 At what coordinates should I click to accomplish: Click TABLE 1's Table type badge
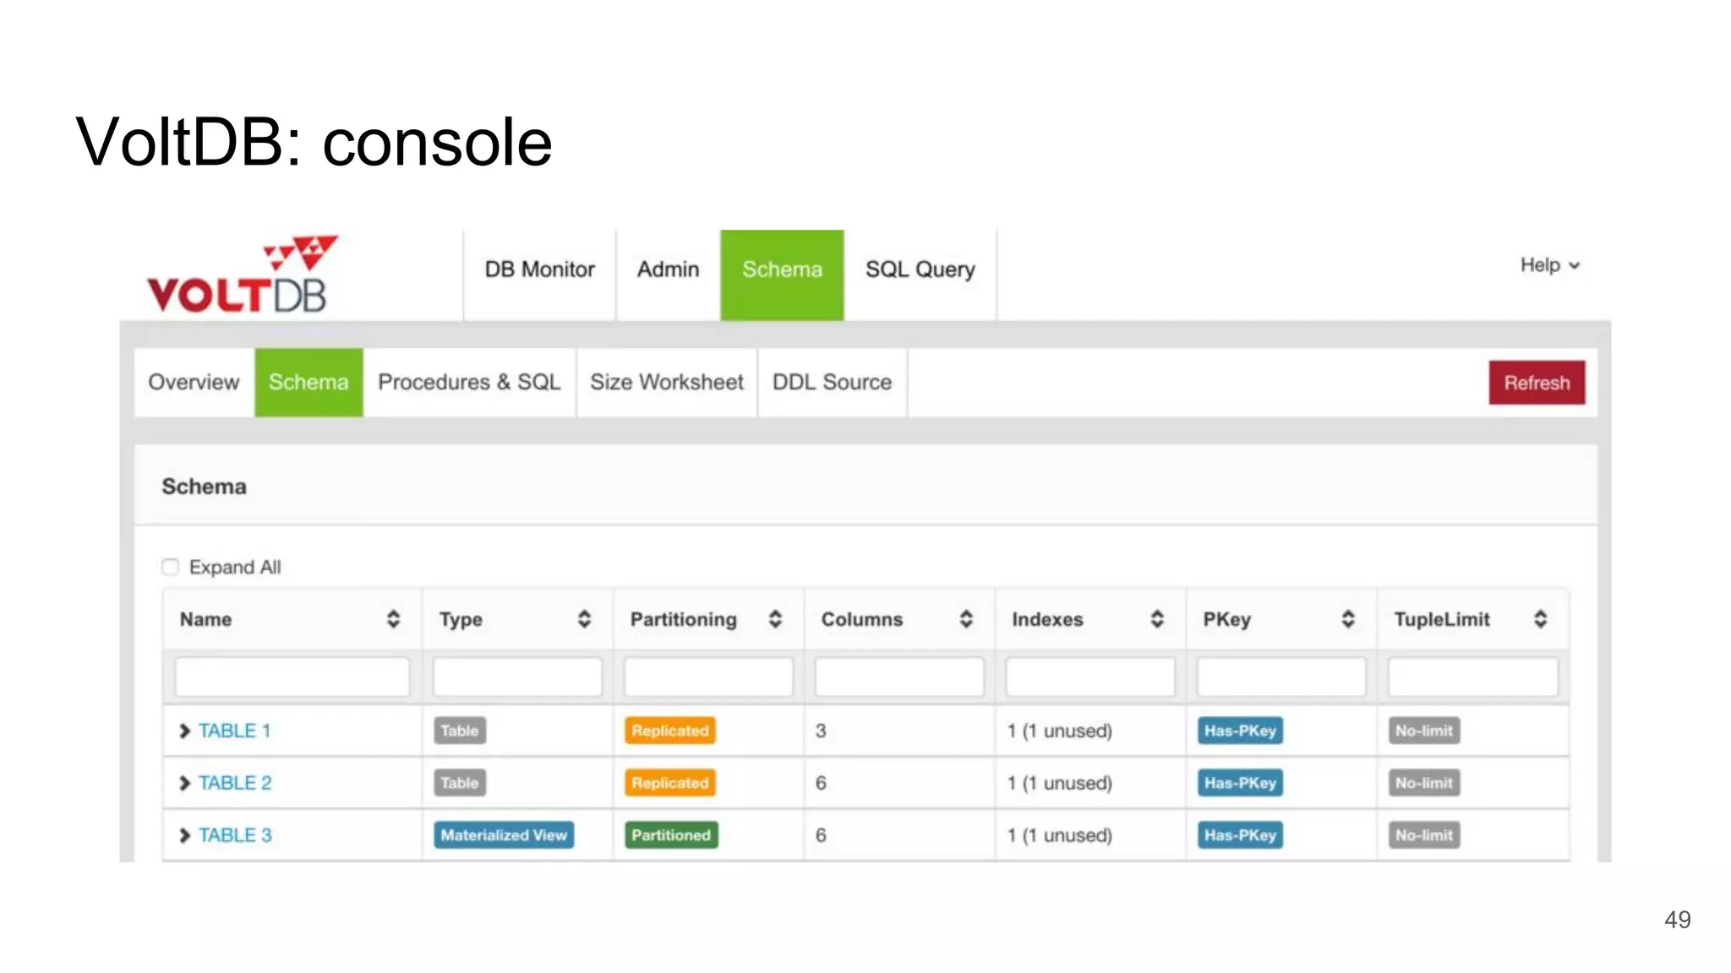[x=460, y=731]
